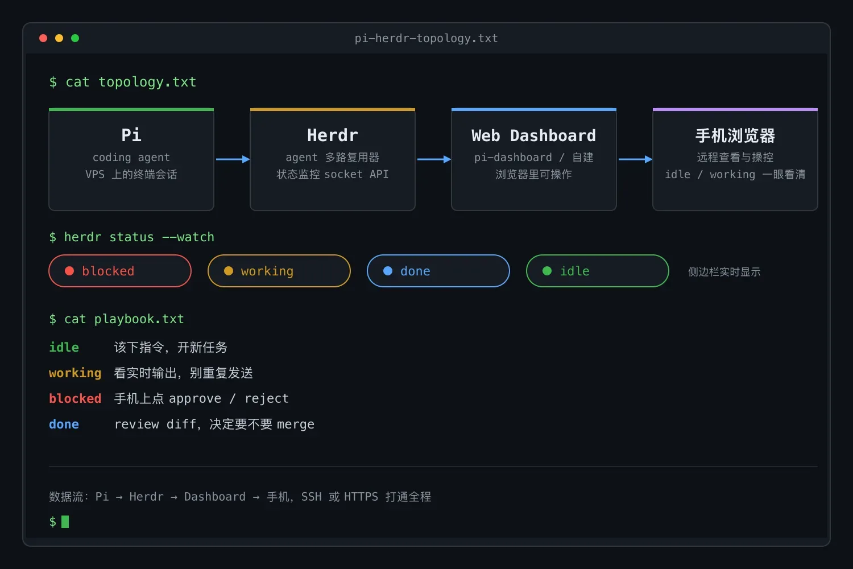Click the green terminal cursor block
Image resolution: width=853 pixels, height=569 pixels.
65,522
